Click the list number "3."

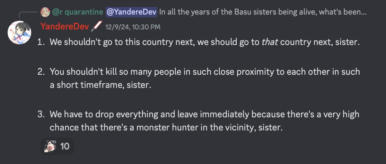(42, 114)
